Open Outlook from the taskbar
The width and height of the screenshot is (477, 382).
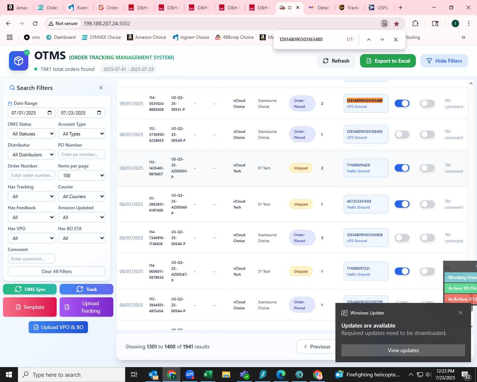tap(153, 375)
